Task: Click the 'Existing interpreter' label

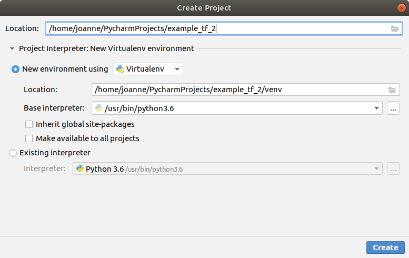Action: [x=55, y=153]
